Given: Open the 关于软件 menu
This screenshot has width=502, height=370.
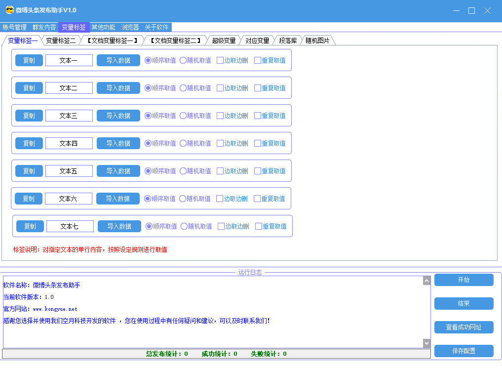Looking at the screenshot, I should point(156,27).
